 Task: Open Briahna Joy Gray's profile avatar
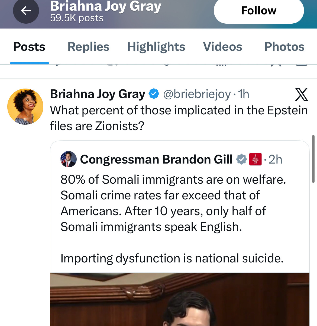coord(25,106)
